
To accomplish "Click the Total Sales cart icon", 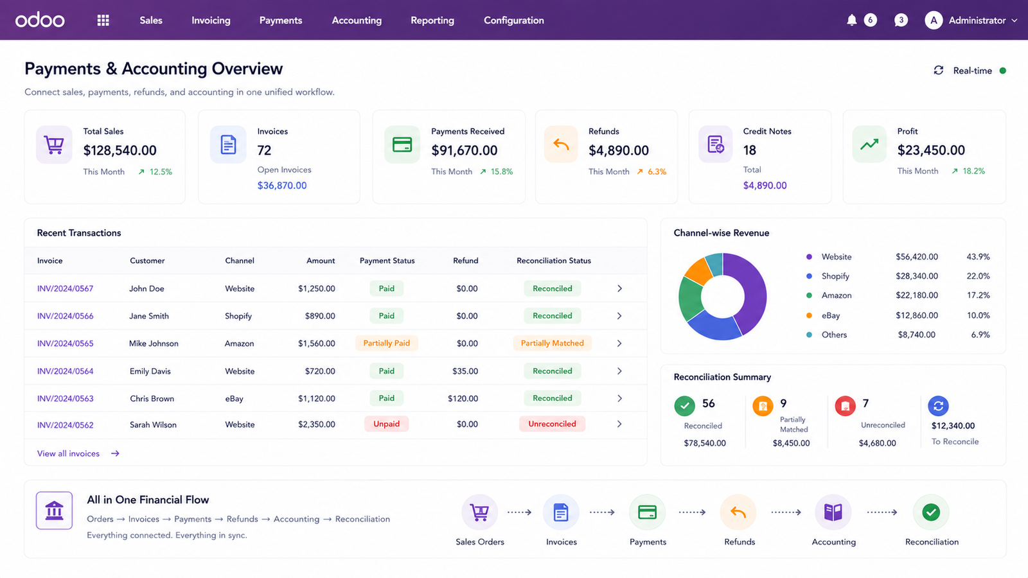I will [x=54, y=144].
